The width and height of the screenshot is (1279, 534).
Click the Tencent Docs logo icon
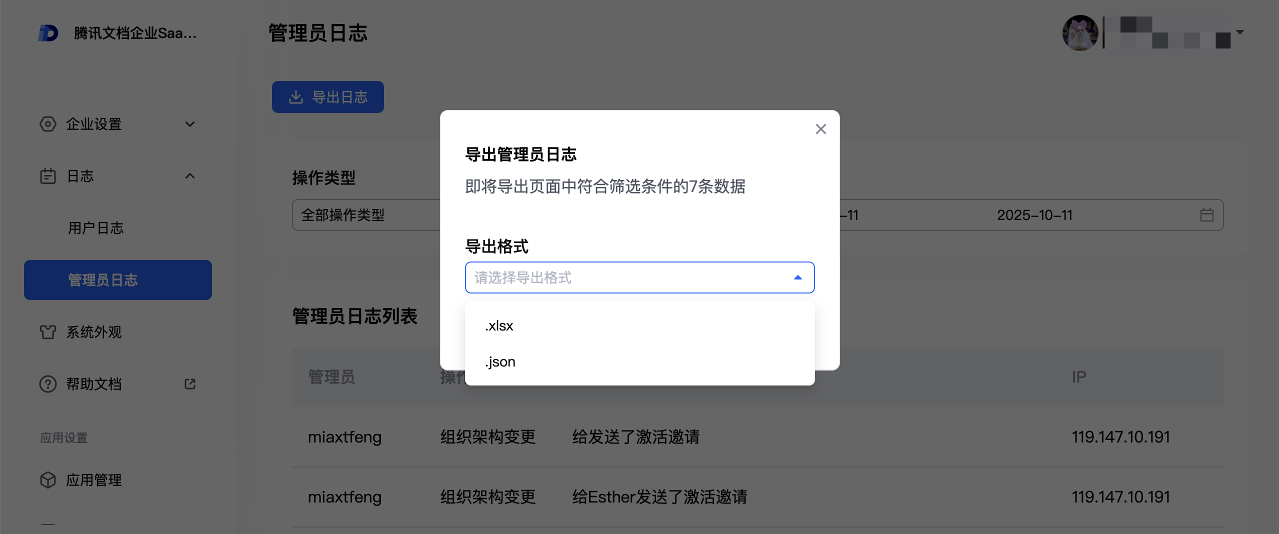click(48, 33)
